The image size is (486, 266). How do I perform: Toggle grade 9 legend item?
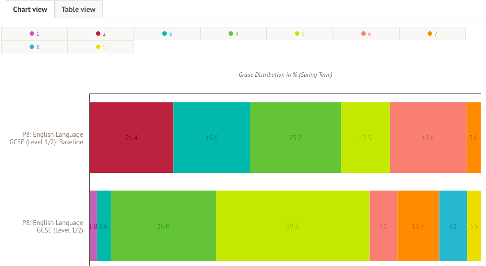pyautogui.click(x=101, y=47)
